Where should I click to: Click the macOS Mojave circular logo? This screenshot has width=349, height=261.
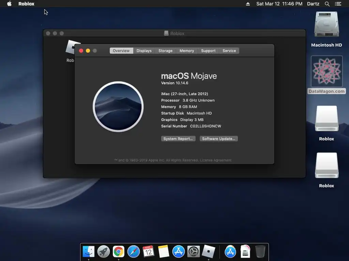pyautogui.click(x=118, y=107)
